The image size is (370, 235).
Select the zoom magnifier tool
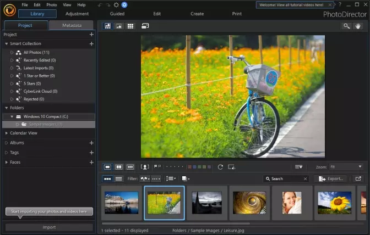(x=346, y=26)
